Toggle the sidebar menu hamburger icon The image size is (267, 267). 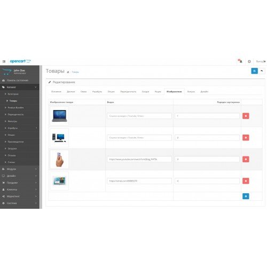tap(4, 61)
